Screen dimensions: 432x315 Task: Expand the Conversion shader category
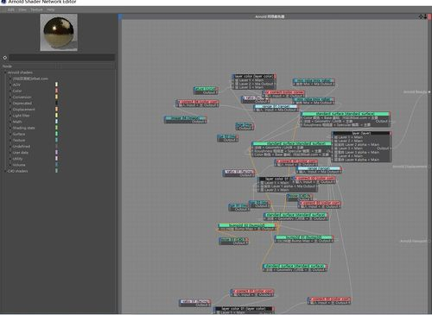coord(10,98)
